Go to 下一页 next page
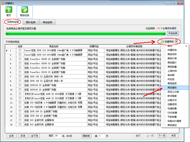This screenshot has height=142, width=190. click(162, 136)
